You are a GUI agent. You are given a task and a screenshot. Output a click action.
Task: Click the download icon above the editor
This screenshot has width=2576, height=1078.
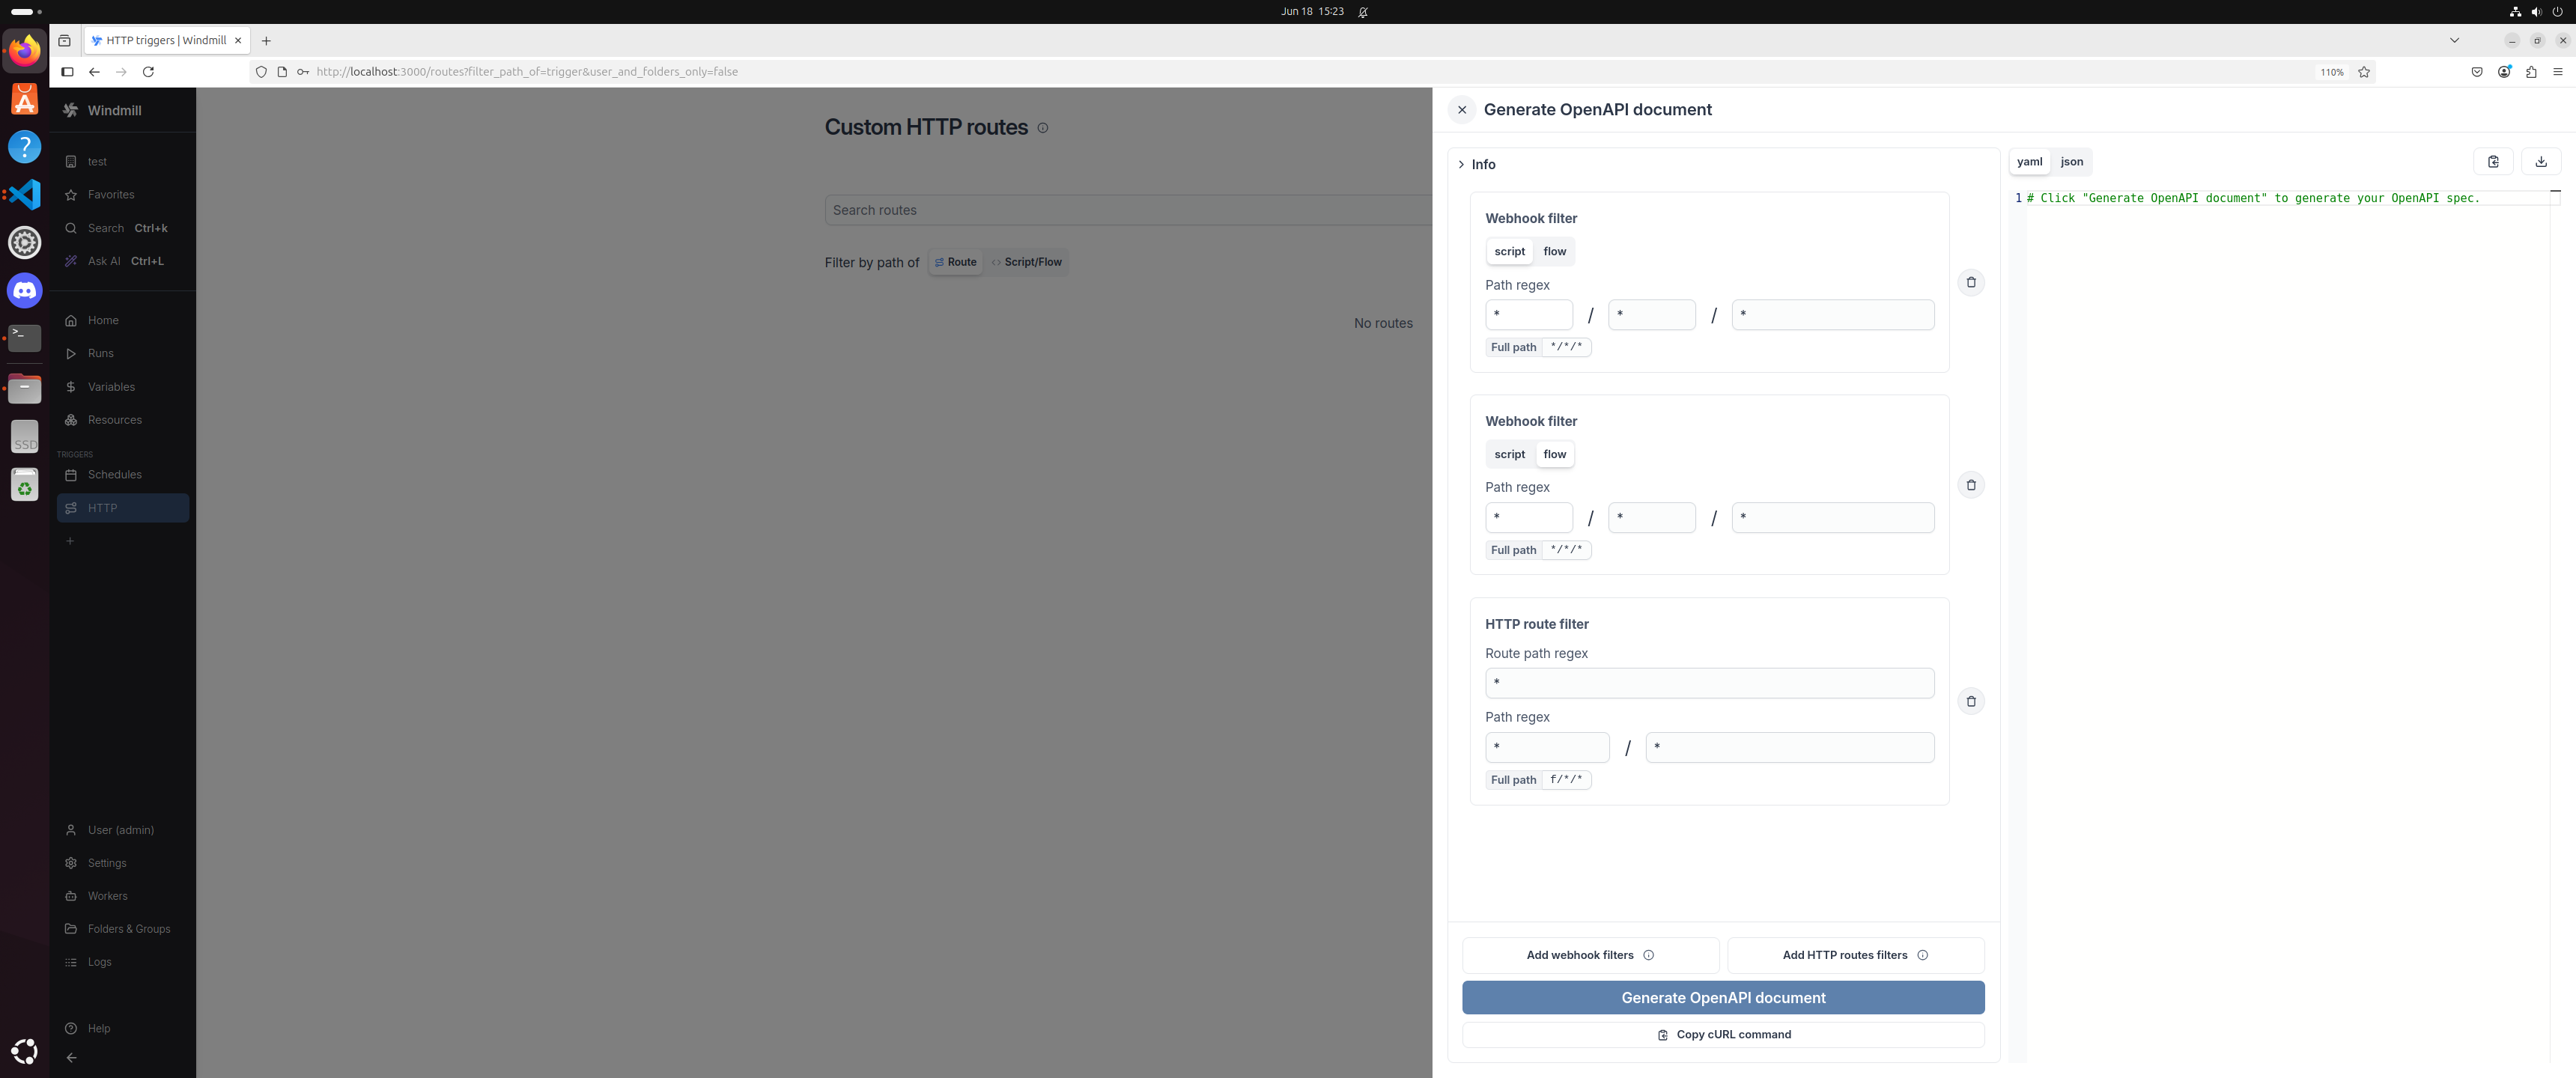tap(2541, 162)
